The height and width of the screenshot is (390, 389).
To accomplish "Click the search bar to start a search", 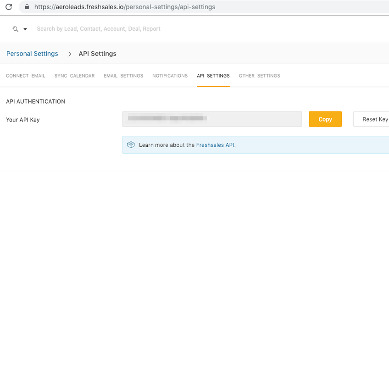I will tap(99, 28).
